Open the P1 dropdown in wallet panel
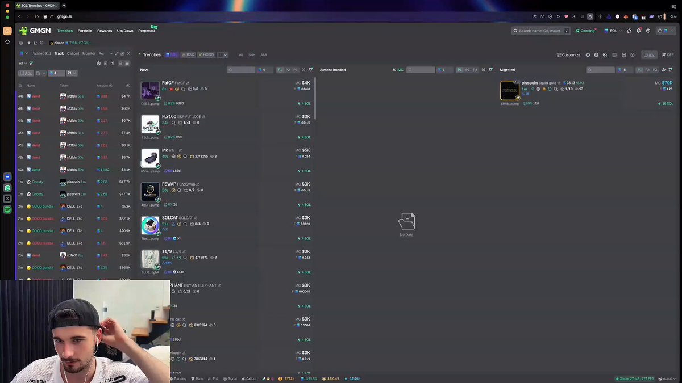The image size is (682, 383). (72, 73)
